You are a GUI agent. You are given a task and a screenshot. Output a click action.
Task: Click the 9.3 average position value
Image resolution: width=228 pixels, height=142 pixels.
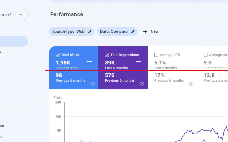coord(207,63)
